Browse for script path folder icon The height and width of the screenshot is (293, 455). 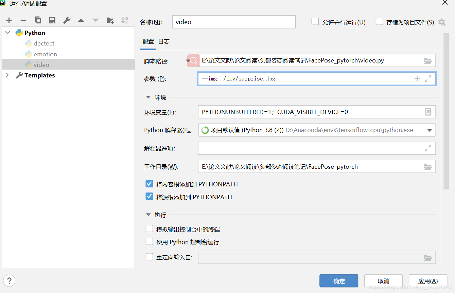[x=428, y=61]
